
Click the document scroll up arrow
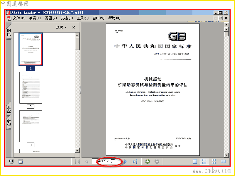226,29
